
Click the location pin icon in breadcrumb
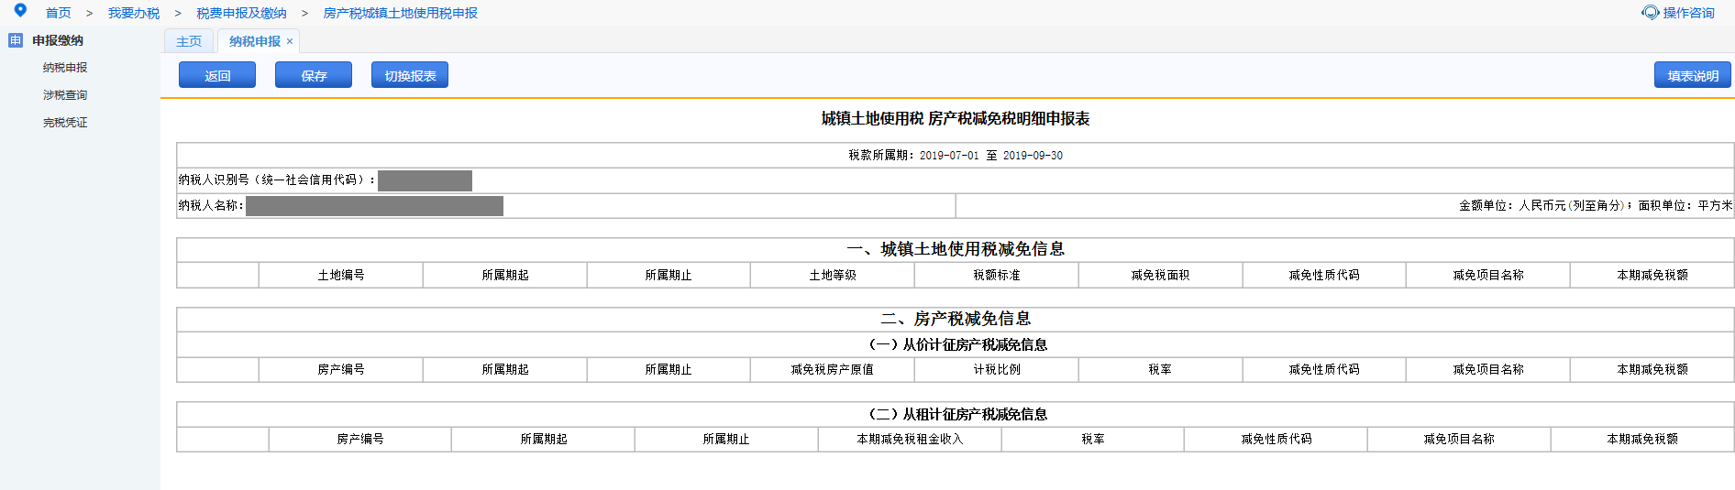click(20, 10)
